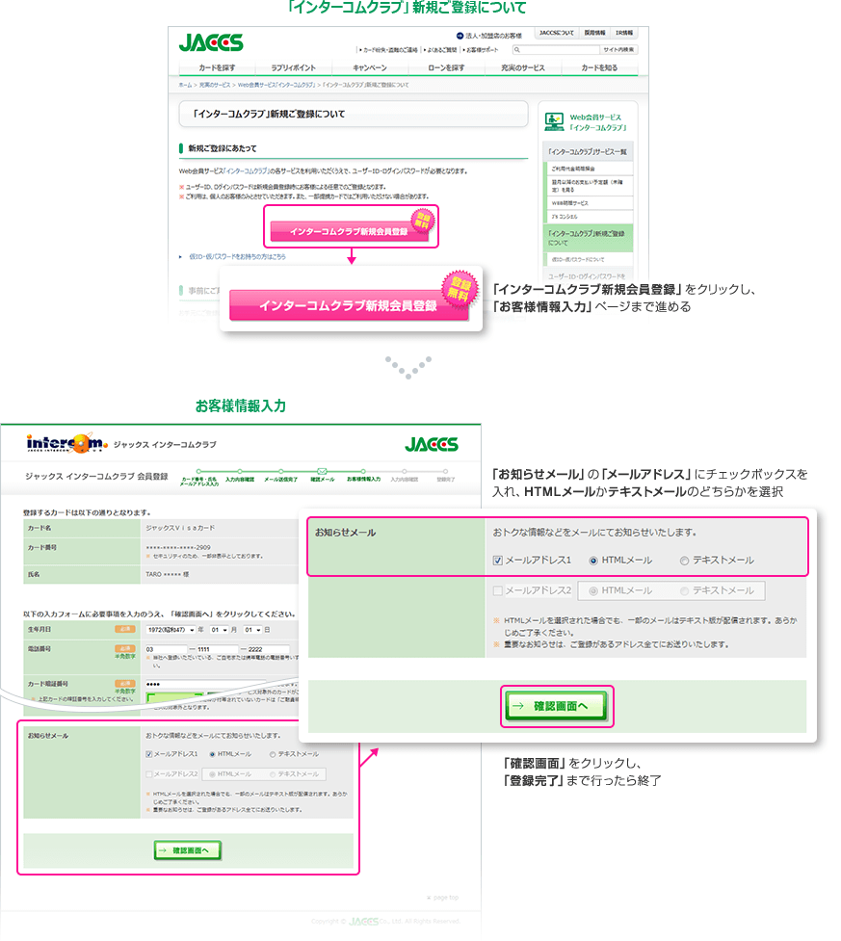This screenshot has height=941, width=841.
Task: Click the 法人・加盟店のお客様 link
Action: click(493, 36)
